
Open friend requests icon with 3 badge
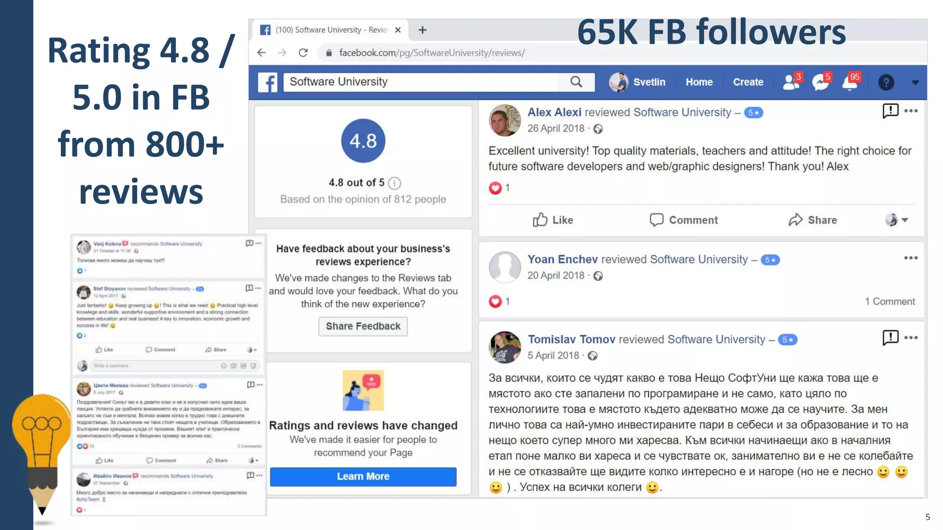[x=792, y=81]
